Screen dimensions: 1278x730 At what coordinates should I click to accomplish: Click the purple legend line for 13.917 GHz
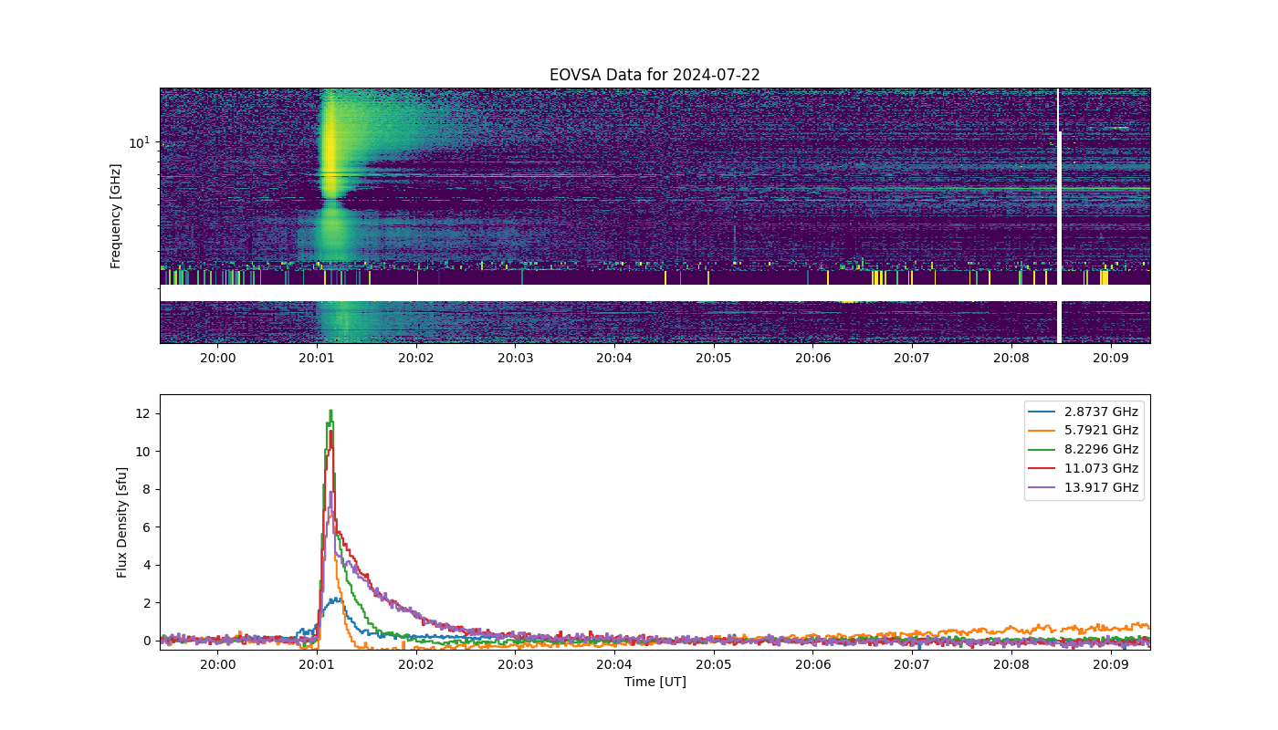click(x=1043, y=488)
